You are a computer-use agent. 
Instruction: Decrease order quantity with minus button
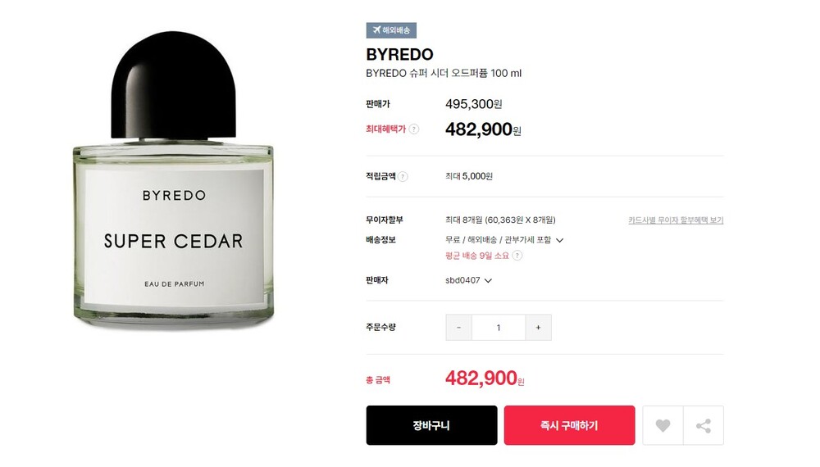458,328
